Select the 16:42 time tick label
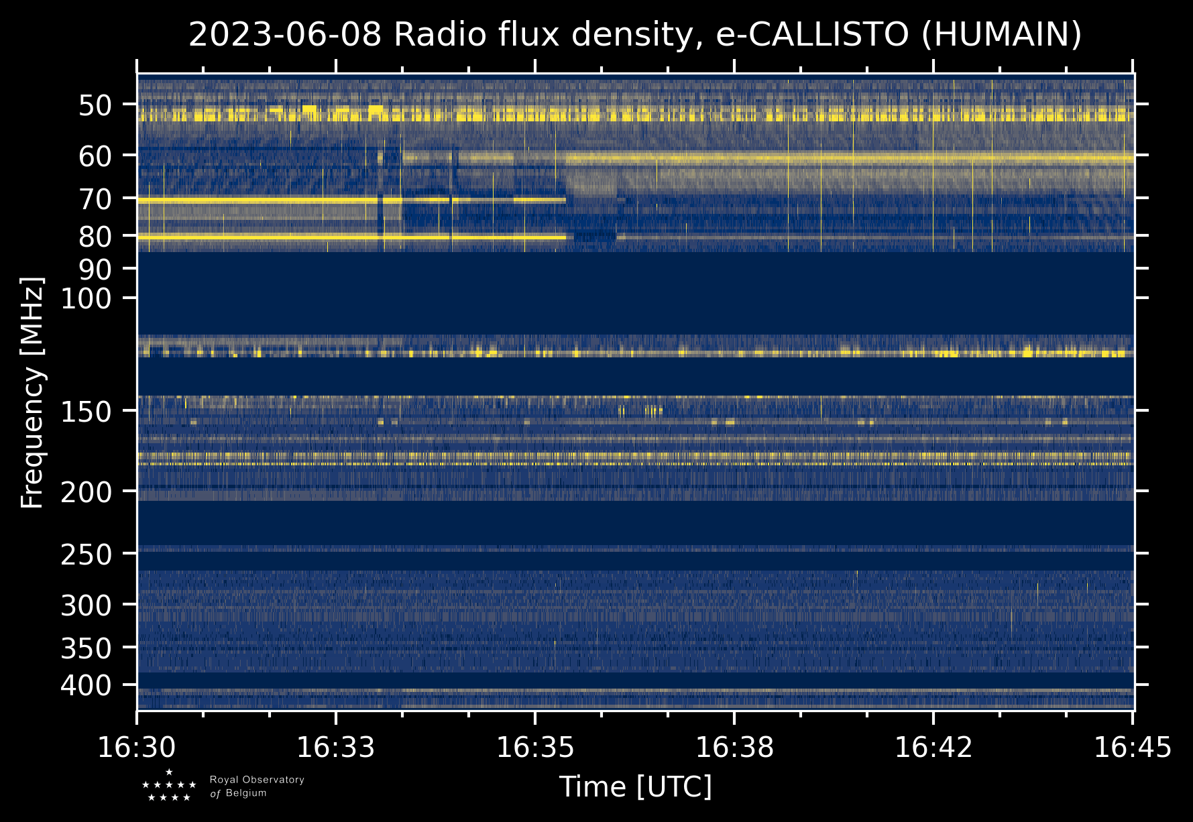The width and height of the screenshot is (1193, 822). (933, 748)
